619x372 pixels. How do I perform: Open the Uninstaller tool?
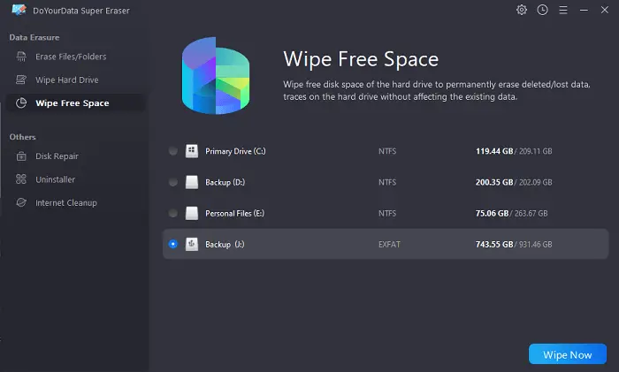[x=76, y=179]
